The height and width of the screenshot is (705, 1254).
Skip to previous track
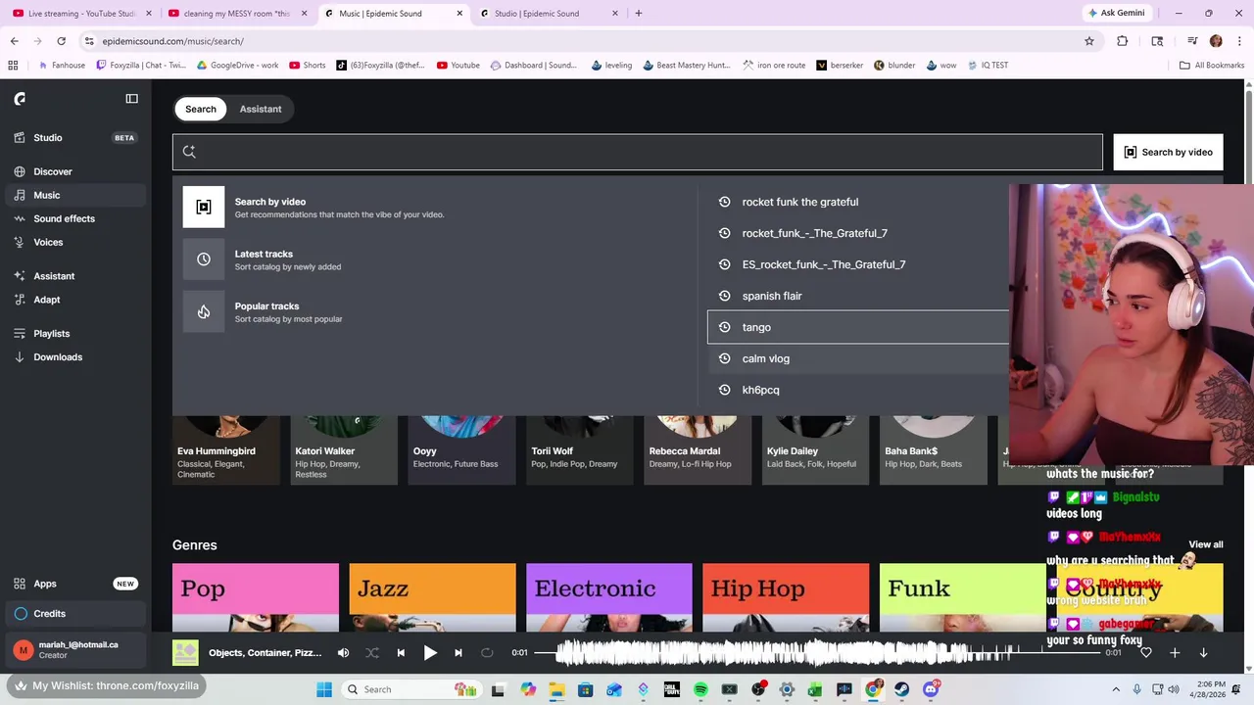coord(401,653)
